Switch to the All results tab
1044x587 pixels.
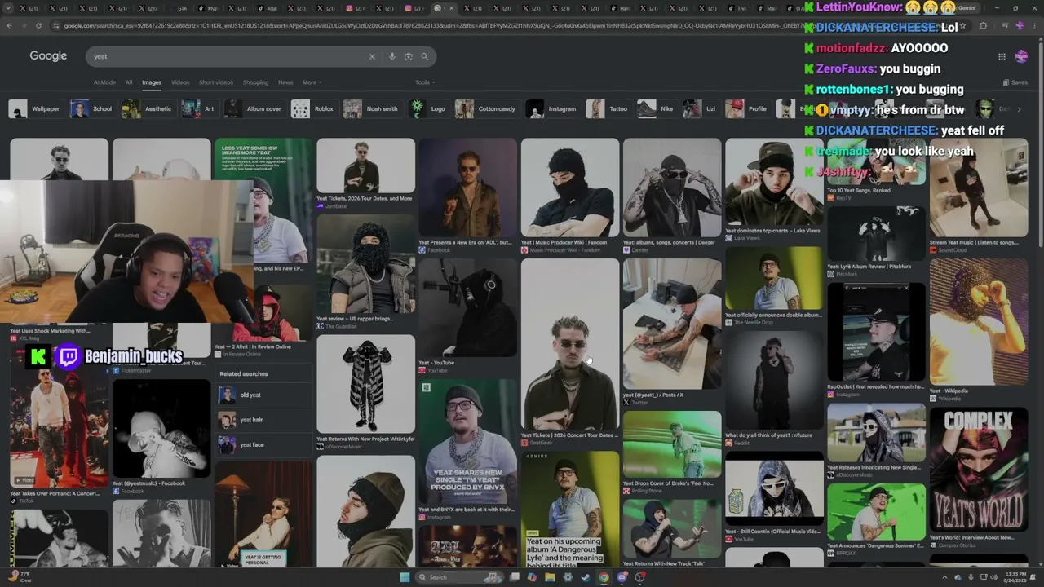129,82
